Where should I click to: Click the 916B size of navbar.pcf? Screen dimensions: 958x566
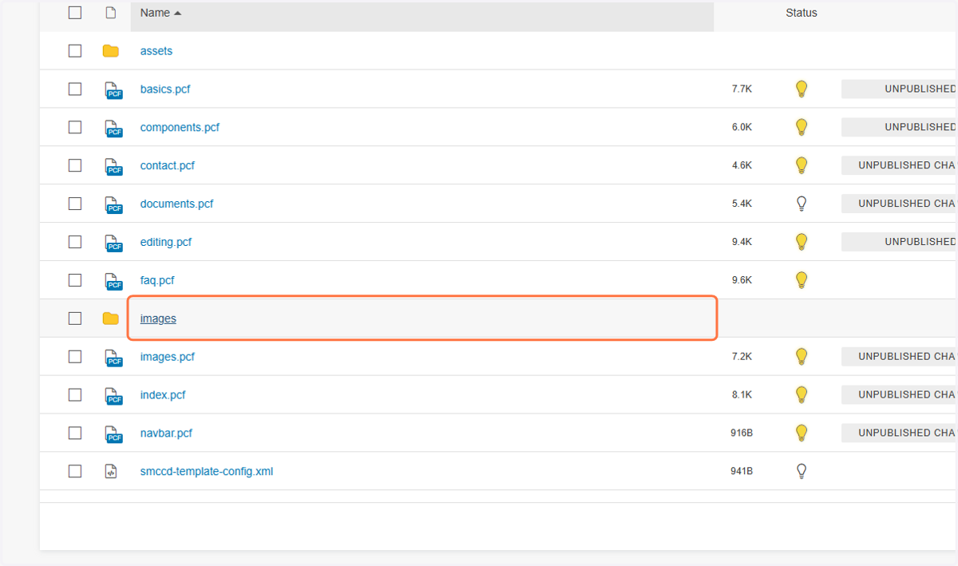coord(742,433)
